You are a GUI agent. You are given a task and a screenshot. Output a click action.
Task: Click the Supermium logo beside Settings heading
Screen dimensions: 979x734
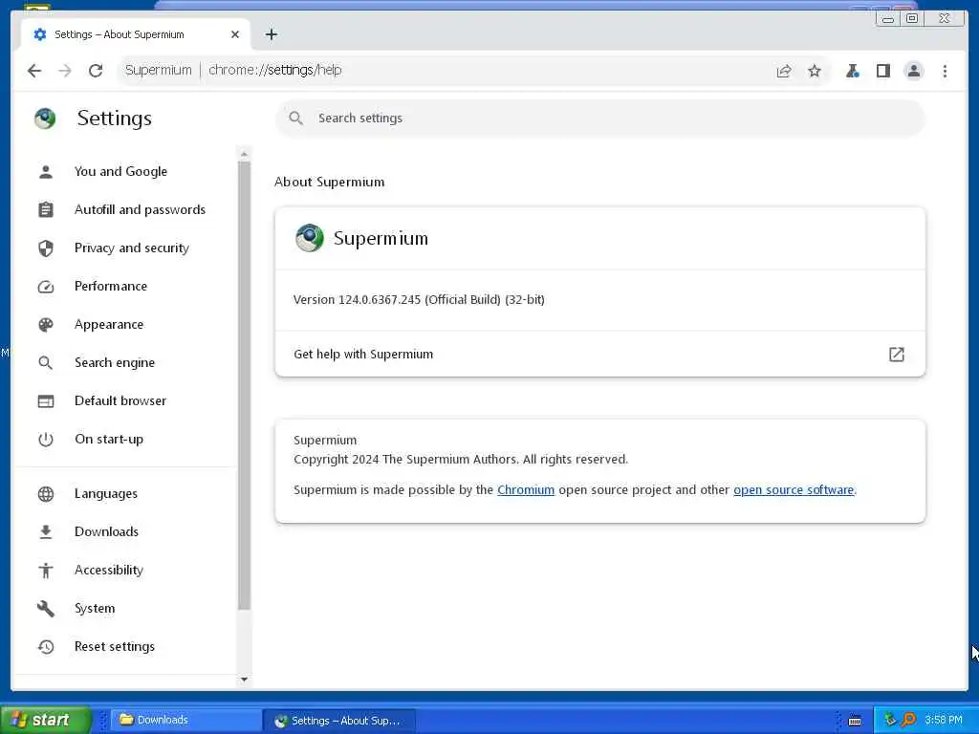[x=45, y=118]
